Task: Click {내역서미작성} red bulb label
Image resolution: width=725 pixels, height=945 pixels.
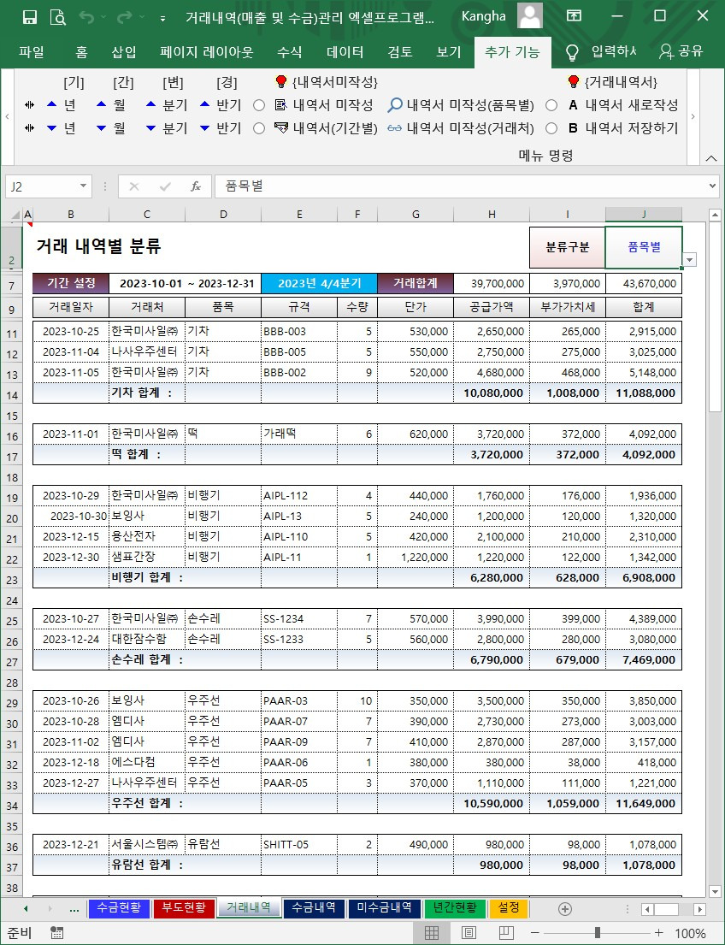Action: tap(326, 82)
